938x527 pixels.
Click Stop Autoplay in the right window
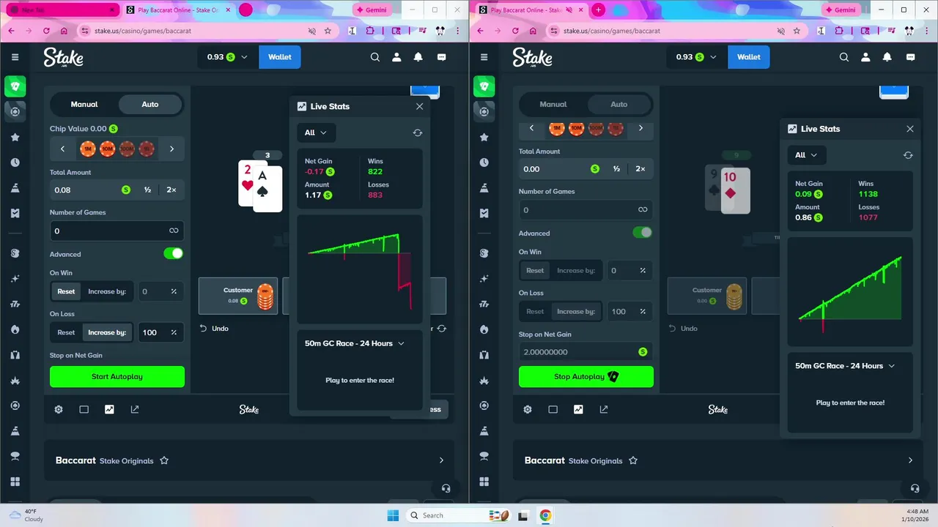coord(586,377)
